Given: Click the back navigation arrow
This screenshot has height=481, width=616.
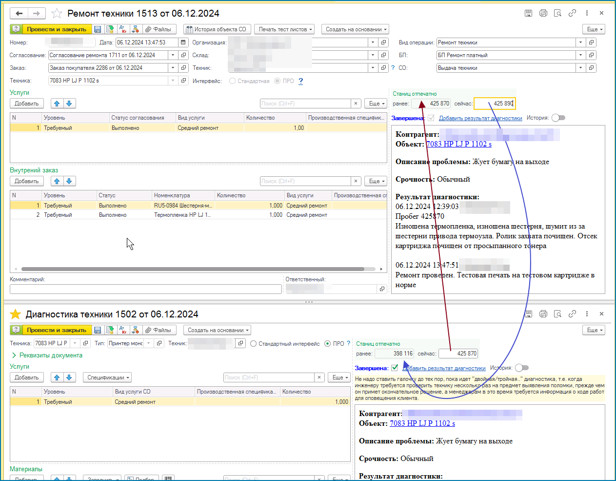Looking at the screenshot, I should (19, 13).
